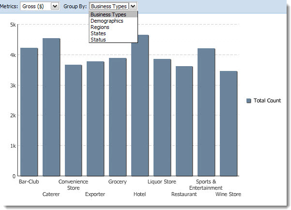This screenshot has width=291, height=210.
Task: Select the Gross ($) metrics combo box
Action: pyautogui.click(x=40, y=6)
